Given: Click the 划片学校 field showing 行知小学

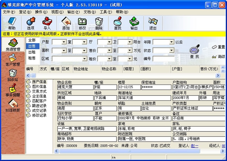Looking at the screenshot, I should (75, 119).
